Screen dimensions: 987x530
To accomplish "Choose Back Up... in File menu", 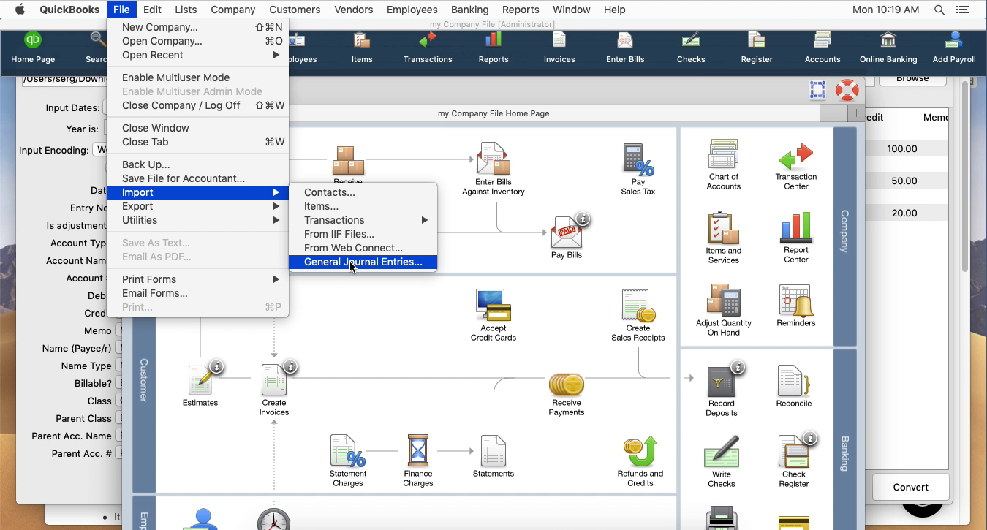I will pyautogui.click(x=197, y=164).
